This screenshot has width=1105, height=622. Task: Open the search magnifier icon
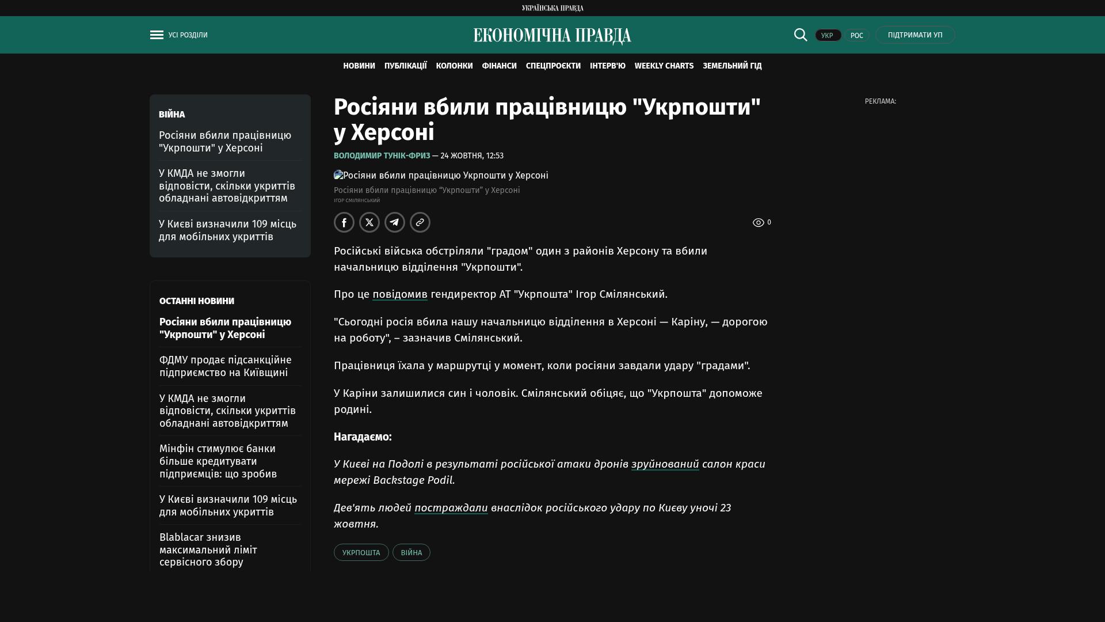(801, 35)
